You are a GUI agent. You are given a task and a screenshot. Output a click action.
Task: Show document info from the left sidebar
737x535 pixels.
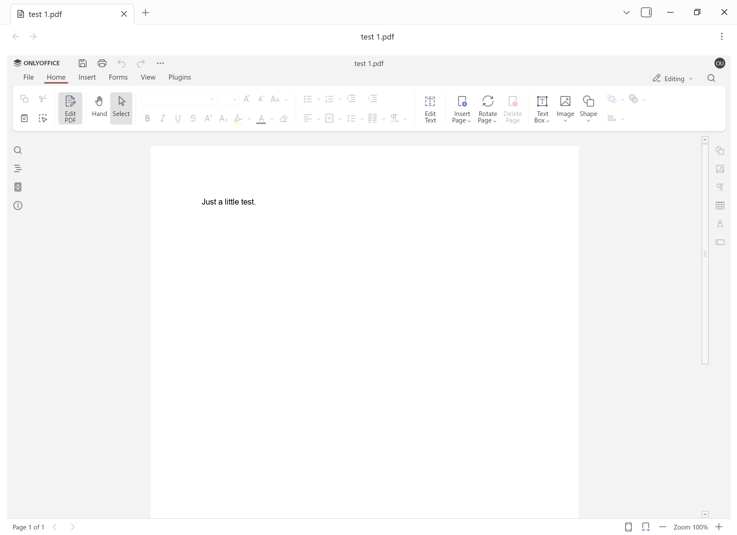18,205
